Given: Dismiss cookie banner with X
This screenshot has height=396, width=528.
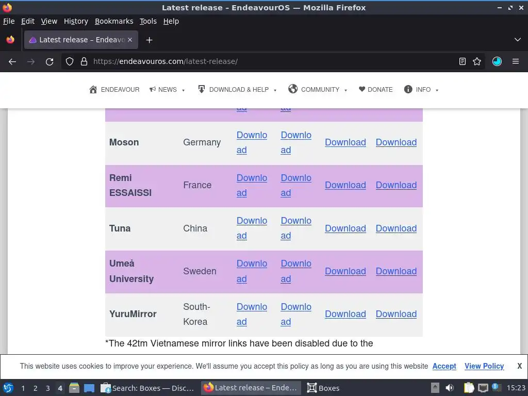Looking at the screenshot, I should (519, 366).
